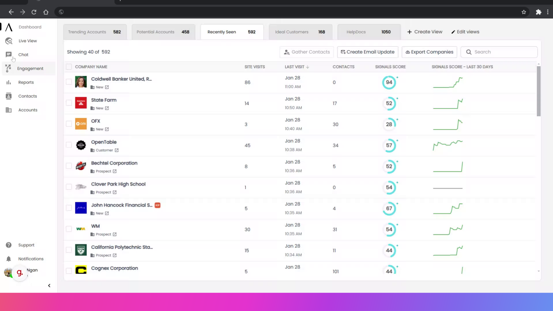Select the Bechtel Corporation row checkbox

point(69,166)
